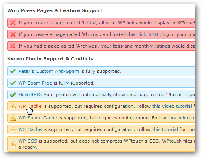This screenshot has width=202, height=159.
Task: Click the warning triangle beside WP CSS
Action: 13,144
